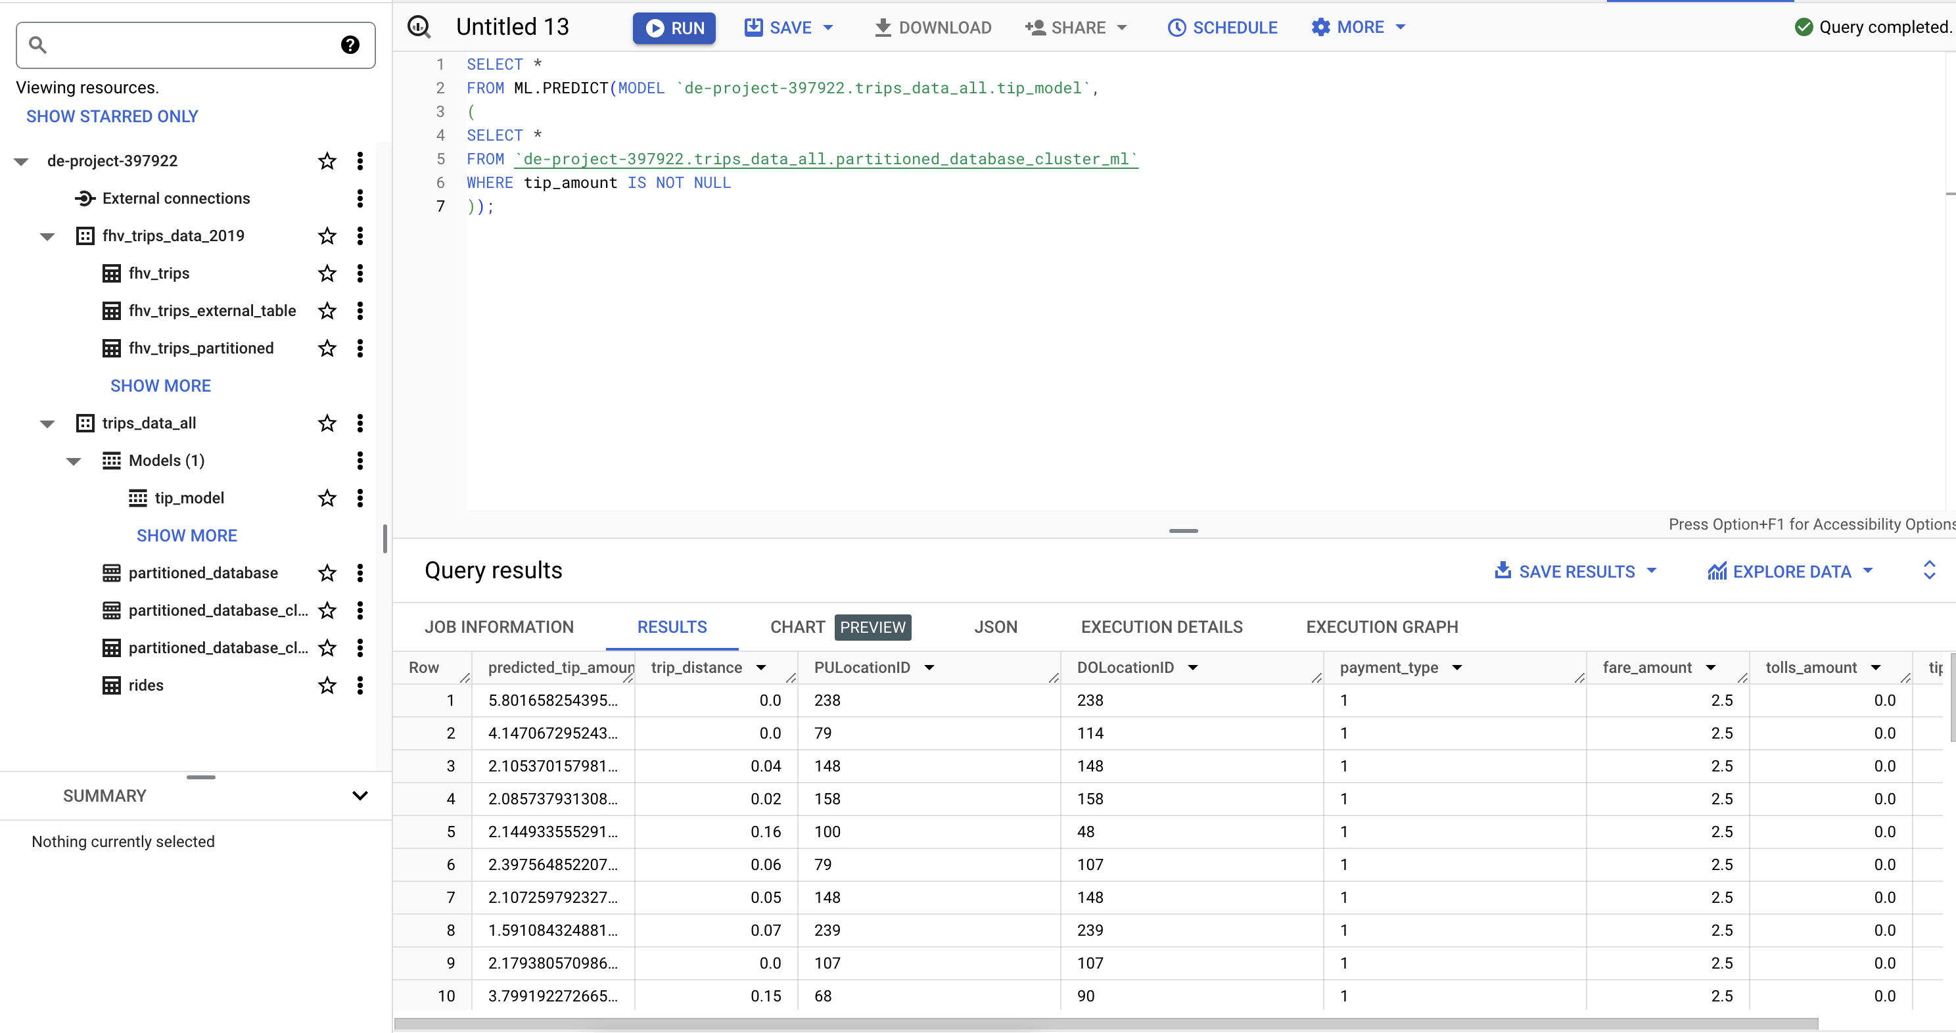Open actions menu for fhv_trips_external_table
Screen dimensions: 1956x1033
360,310
